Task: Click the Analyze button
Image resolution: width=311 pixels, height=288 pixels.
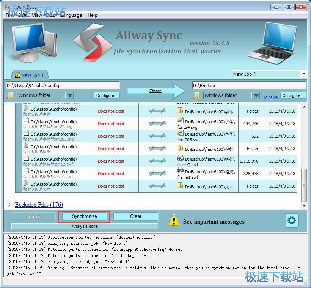Action: [33, 216]
